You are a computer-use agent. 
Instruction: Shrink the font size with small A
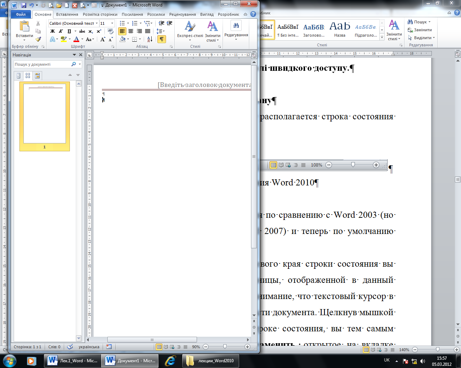(x=111, y=39)
